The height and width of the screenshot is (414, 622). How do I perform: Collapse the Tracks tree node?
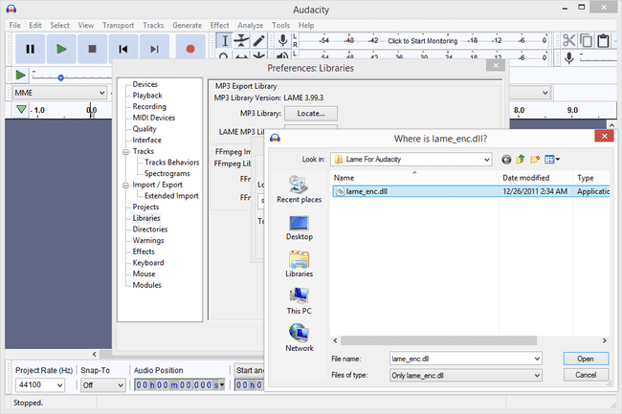pos(125,152)
